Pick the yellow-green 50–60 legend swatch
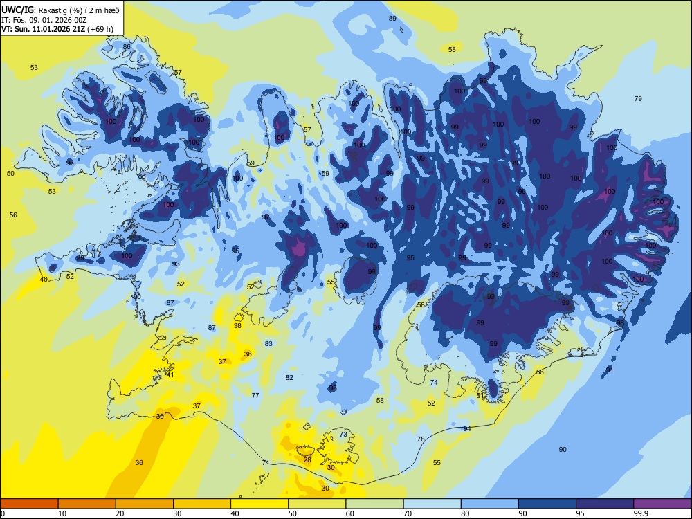Screen dimensions: 692x519 coord(318,504)
